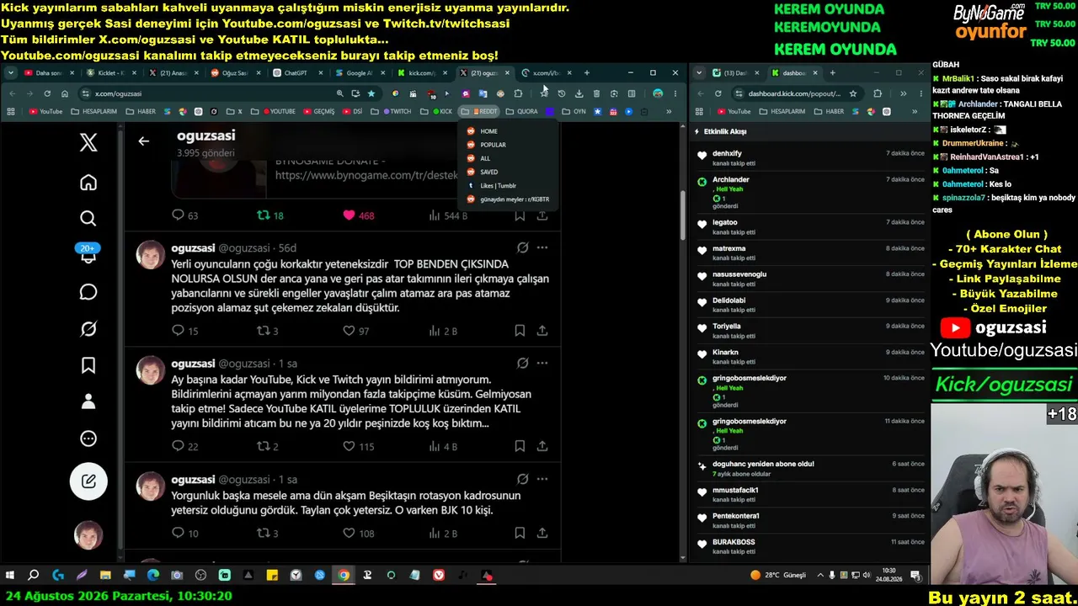Screen dimensions: 1078x606
Task: Open X Home from the sidebar
Action: [88, 183]
